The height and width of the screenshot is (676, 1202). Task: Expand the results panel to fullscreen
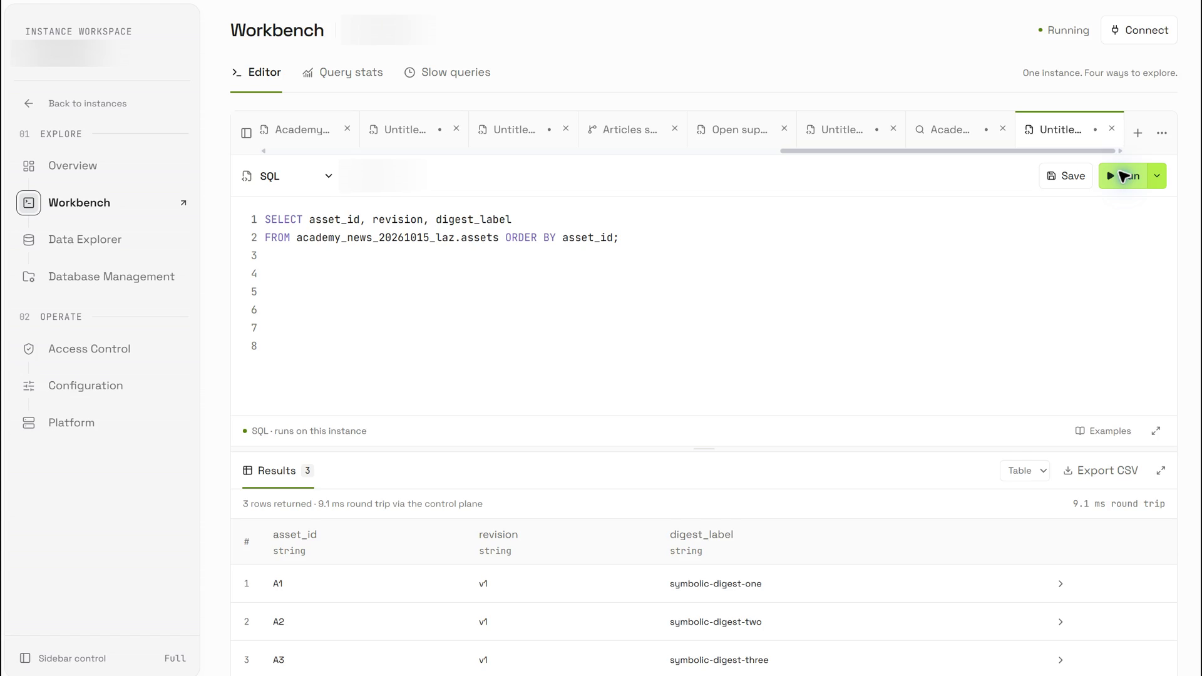pos(1161,470)
